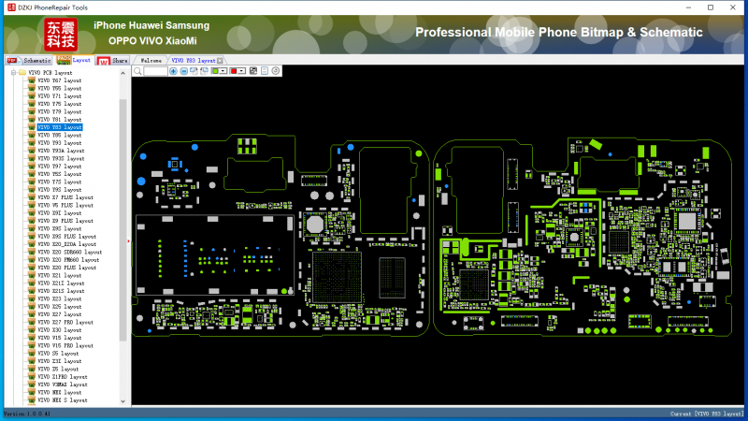This screenshot has width=748, height=421.
Task: Close the VIVO Y83 layout tab
Action: (x=220, y=61)
